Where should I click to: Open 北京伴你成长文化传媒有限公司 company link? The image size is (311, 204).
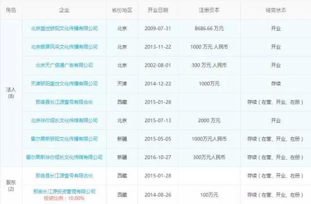[64, 121]
